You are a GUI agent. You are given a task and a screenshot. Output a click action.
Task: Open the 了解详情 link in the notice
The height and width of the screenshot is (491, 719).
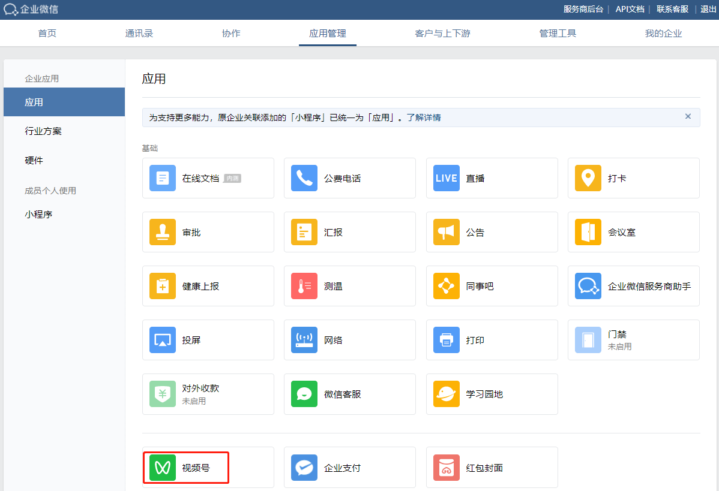tap(424, 118)
